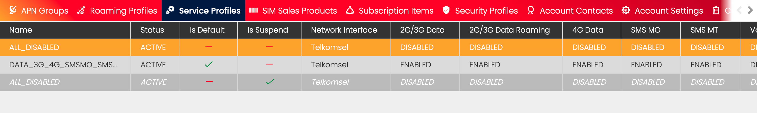Select the highlighted orange ALL_DISABLED row name
The image size is (757, 113).
[34, 47]
